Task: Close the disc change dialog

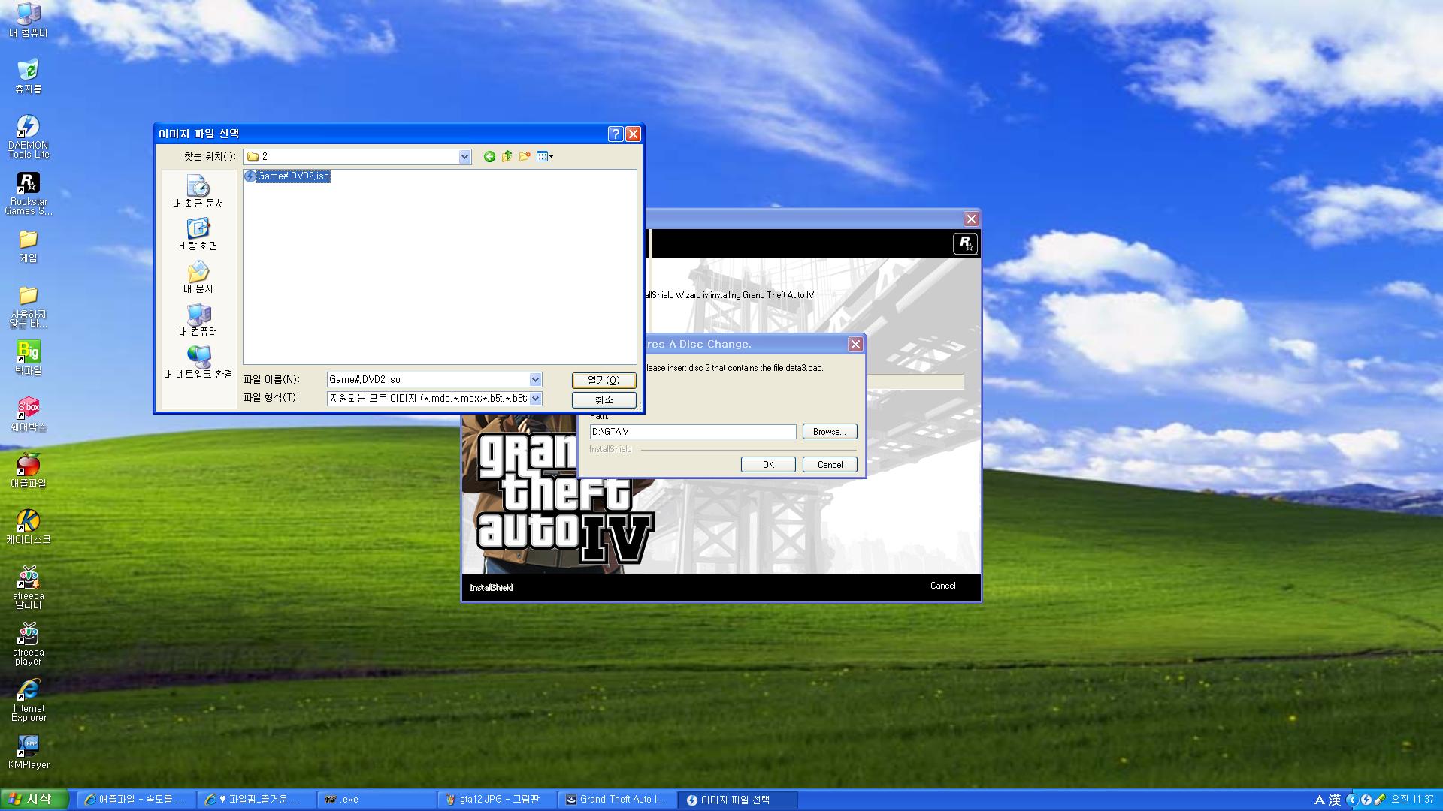Action: [855, 344]
